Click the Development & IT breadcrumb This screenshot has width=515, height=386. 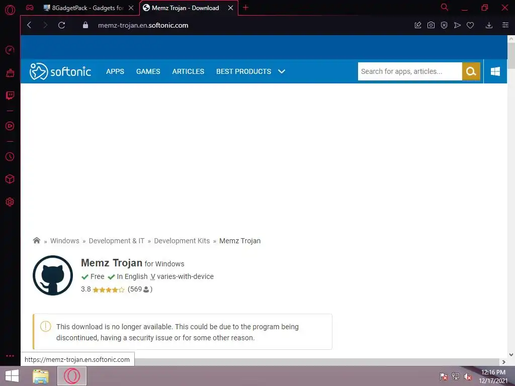(x=117, y=241)
